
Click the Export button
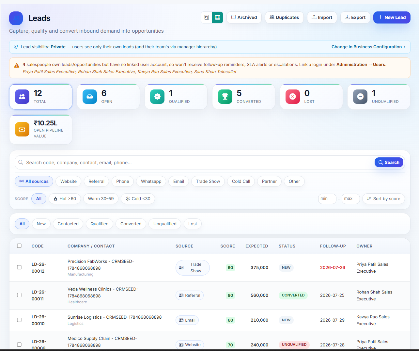pos(355,17)
